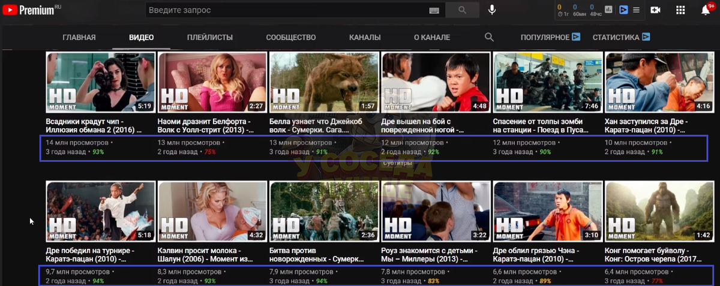Open the ПЛЕЙЛИСТЫ tab

[210, 37]
